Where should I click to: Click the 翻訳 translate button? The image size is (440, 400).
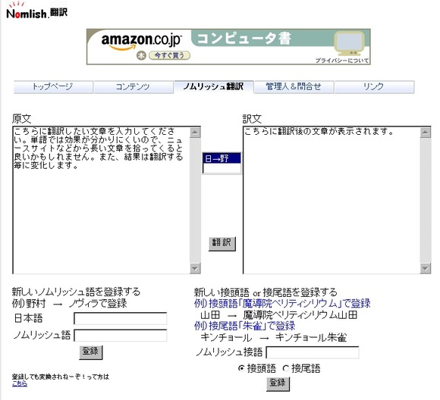pos(222,243)
